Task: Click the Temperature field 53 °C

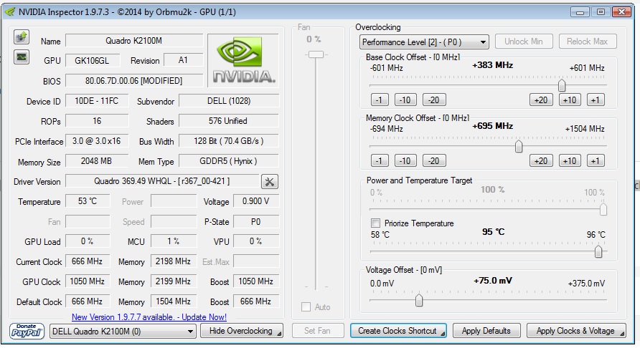Action: click(88, 201)
